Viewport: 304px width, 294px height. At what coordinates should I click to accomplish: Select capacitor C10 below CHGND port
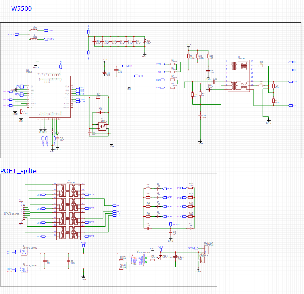(x=171, y=232)
